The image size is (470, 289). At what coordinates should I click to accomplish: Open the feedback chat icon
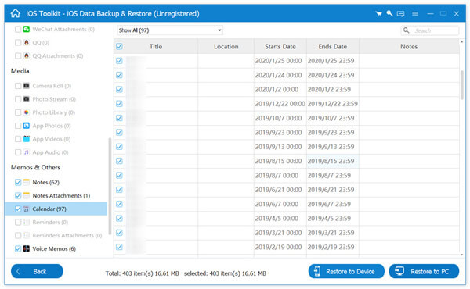[400, 14]
